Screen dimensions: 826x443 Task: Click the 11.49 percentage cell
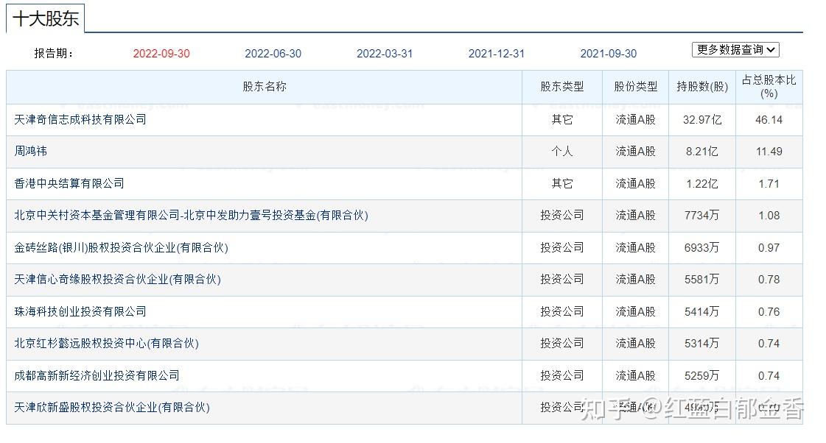(769, 152)
